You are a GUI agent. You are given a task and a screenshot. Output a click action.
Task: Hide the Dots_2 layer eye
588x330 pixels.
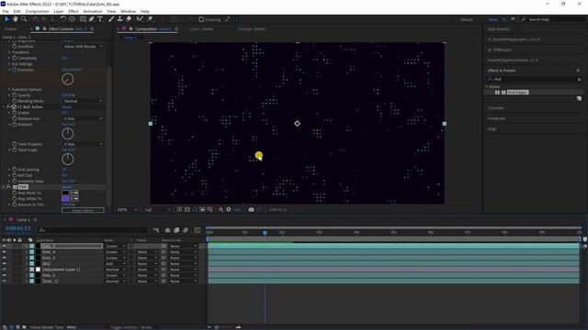[x=4, y=275]
